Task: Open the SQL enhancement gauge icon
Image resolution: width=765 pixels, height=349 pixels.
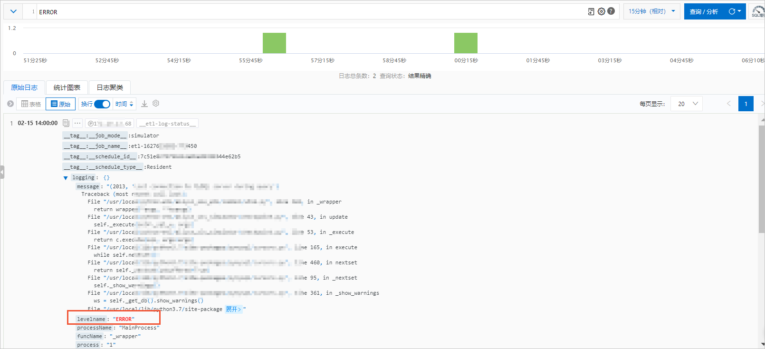Action: click(758, 11)
